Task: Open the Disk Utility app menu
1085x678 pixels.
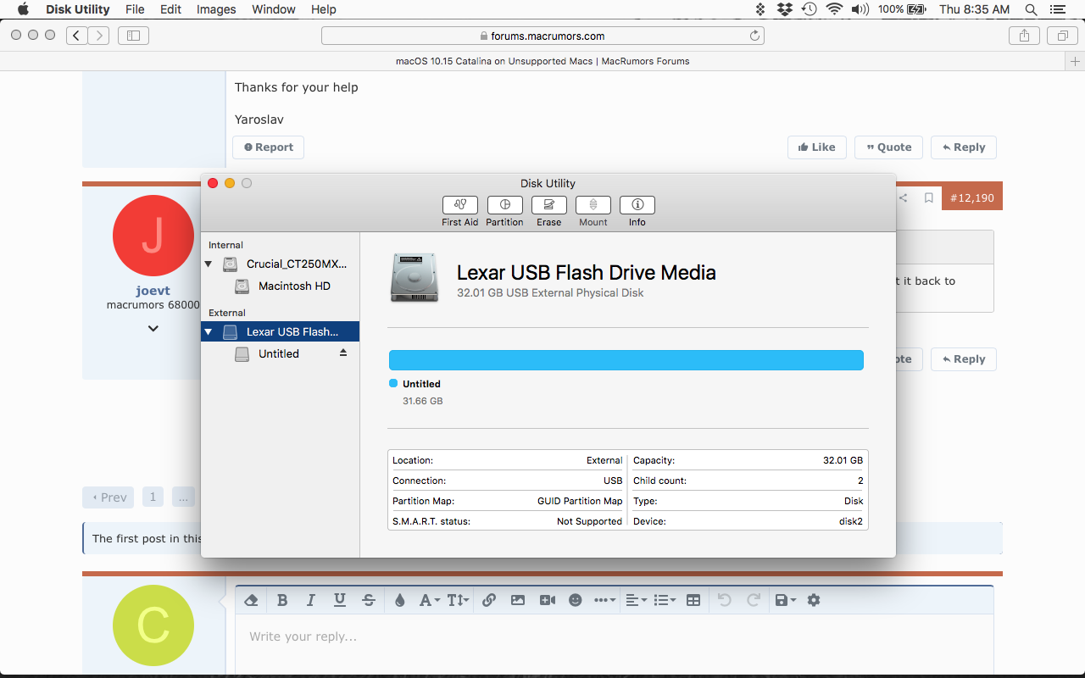Action: pyautogui.click(x=78, y=9)
